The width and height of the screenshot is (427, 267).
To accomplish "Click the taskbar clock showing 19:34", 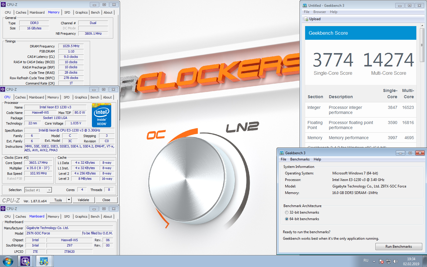I will pyautogui.click(x=411, y=261).
